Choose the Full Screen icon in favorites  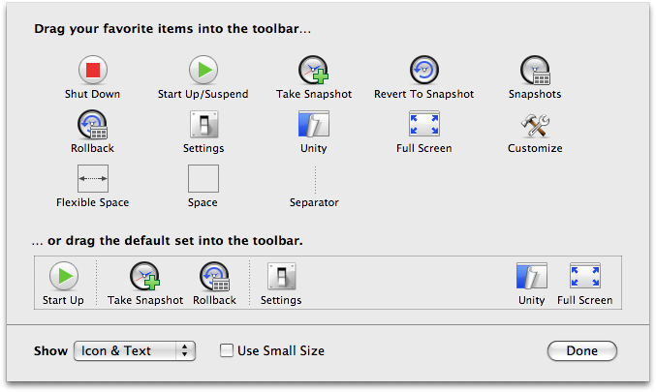click(423, 124)
